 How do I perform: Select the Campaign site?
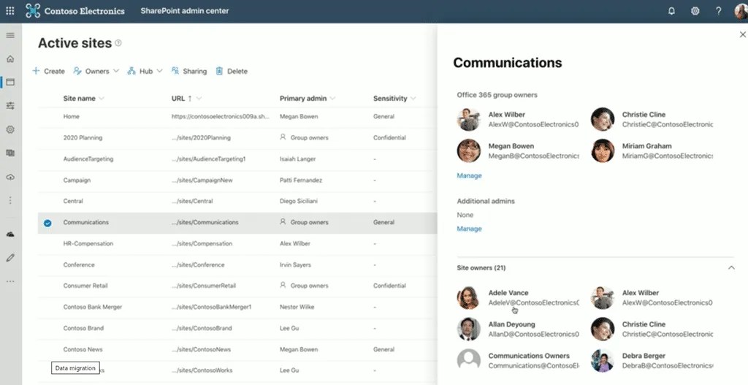[237, 180]
